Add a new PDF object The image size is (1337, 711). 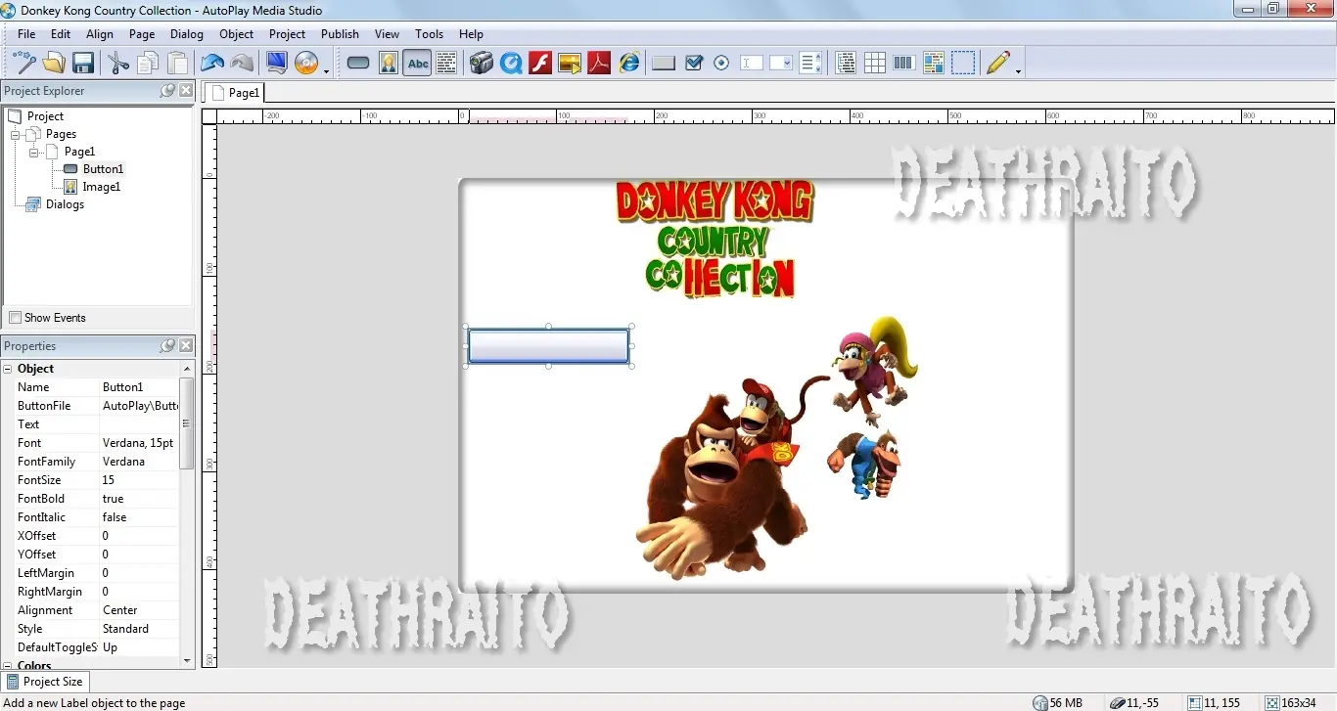click(599, 63)
